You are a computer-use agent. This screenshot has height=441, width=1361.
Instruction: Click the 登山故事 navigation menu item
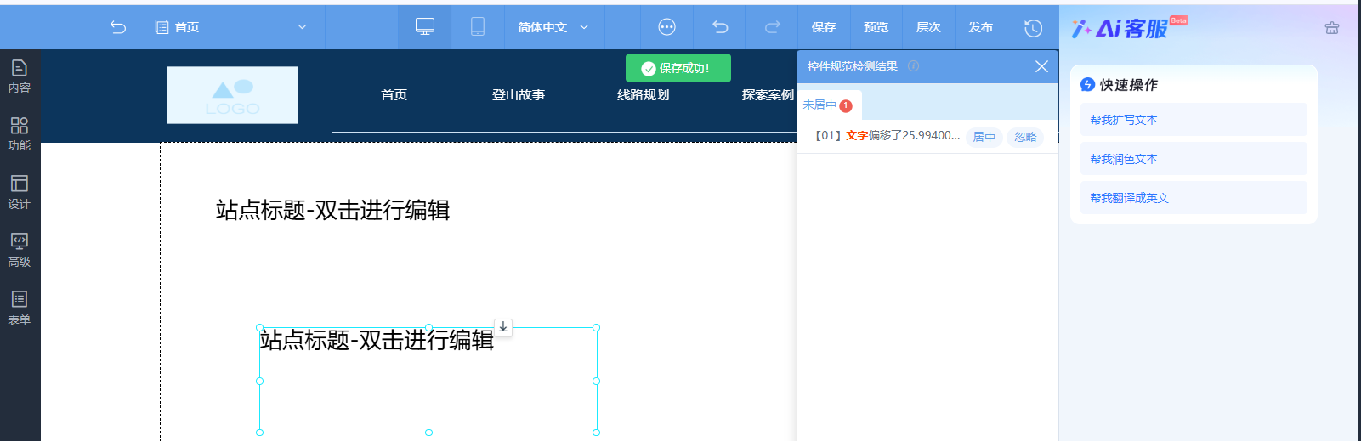click(519, 95)
